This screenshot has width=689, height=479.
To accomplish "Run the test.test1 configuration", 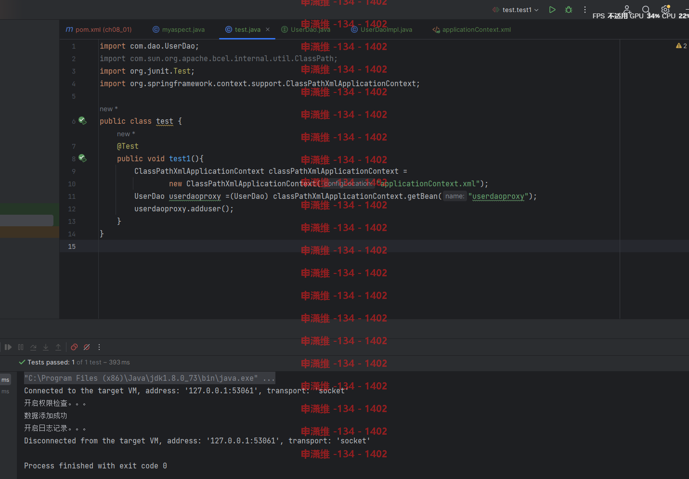I will [x=552, y=10].
